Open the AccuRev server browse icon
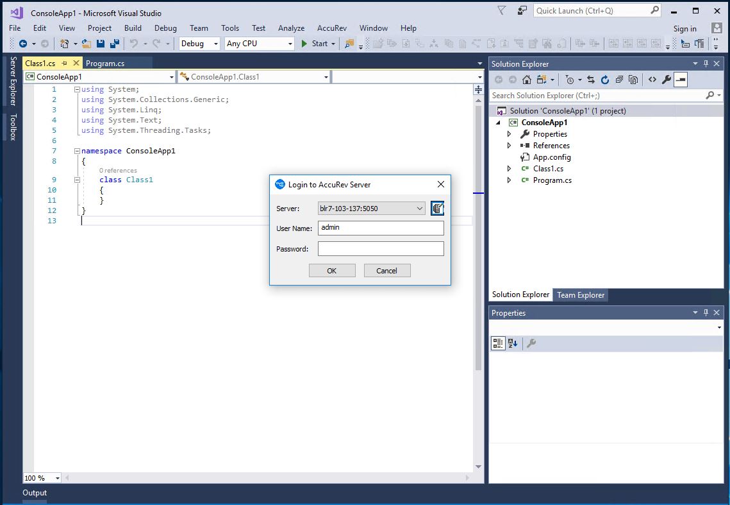The image size is (730, 505). [438, 208]
